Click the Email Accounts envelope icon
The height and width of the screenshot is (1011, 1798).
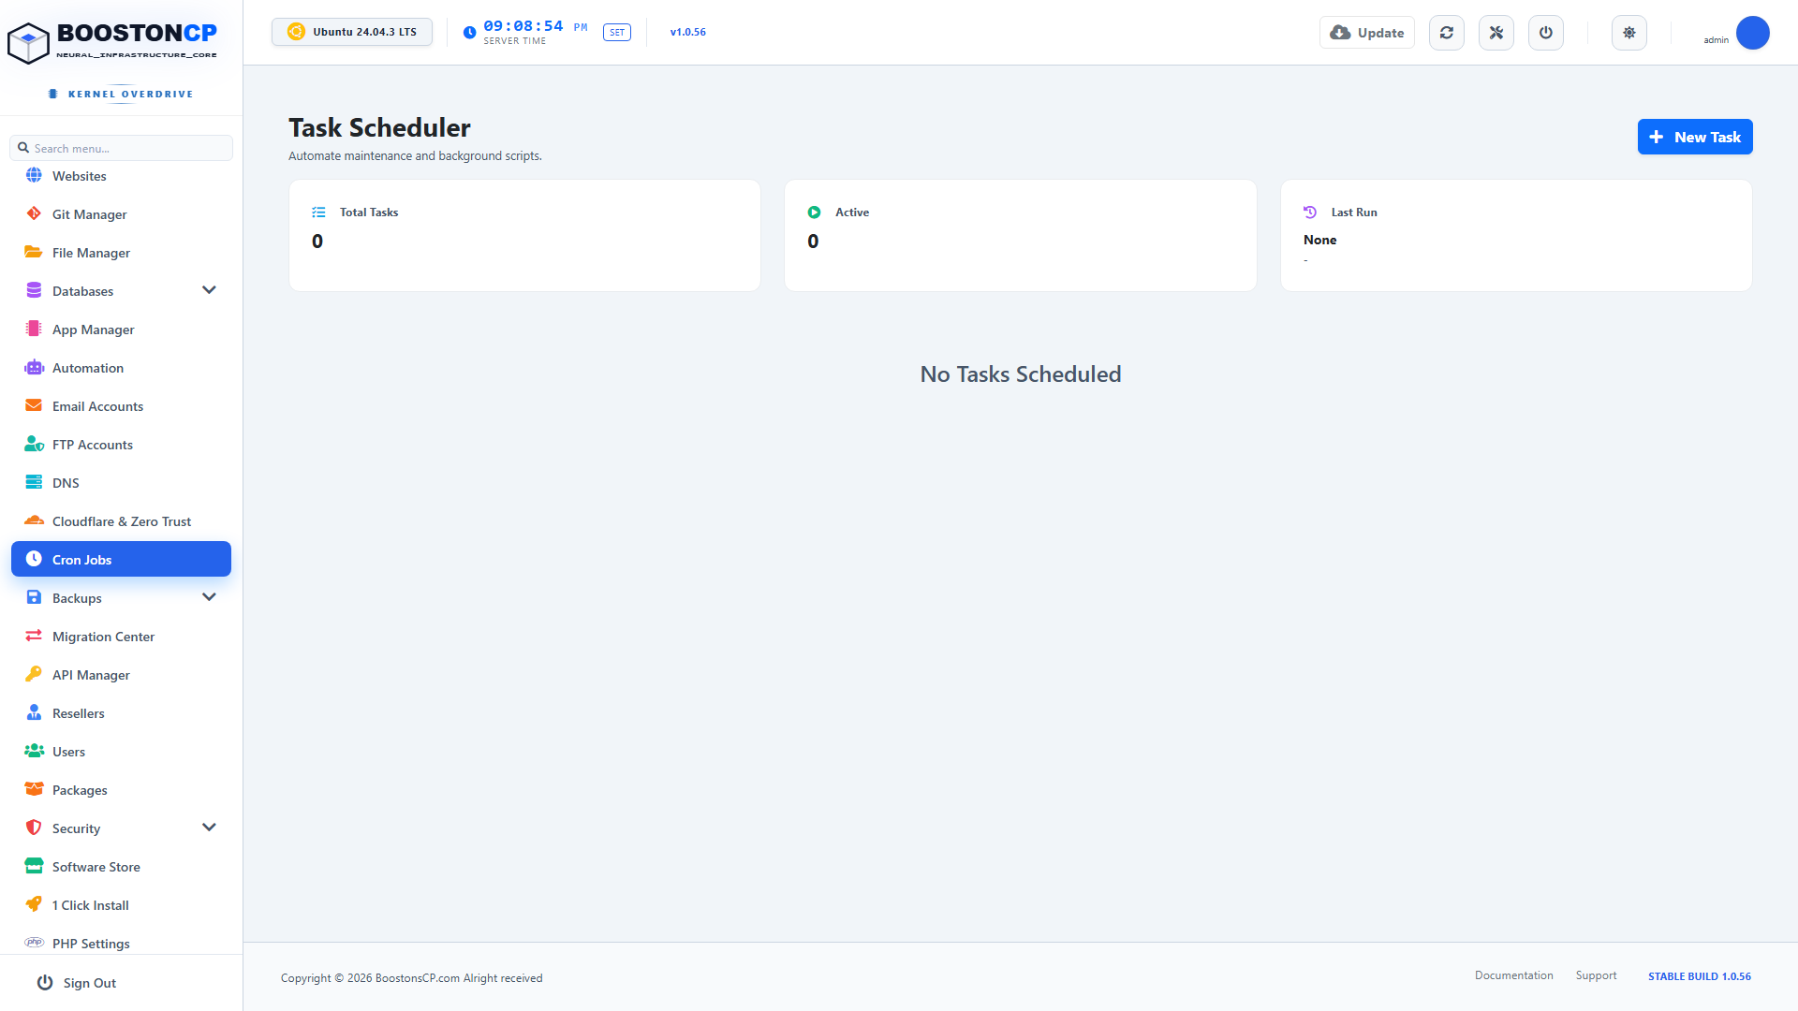click(34, 405)
